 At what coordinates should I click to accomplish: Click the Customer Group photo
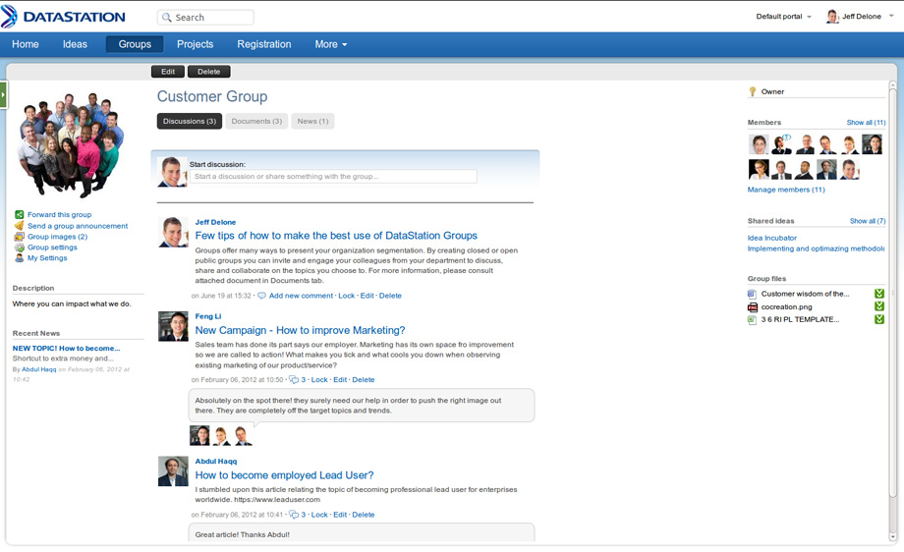point(71,144)
